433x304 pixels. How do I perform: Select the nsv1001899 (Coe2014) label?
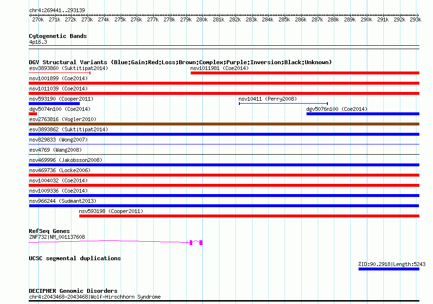[58, 78]
